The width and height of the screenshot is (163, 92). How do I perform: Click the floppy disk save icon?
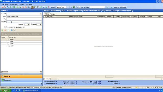(29, 7)
